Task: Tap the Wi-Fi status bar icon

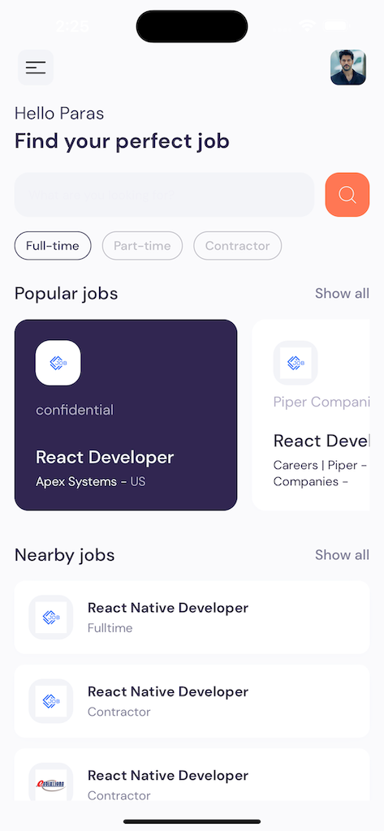Action: tap(307, 25)
